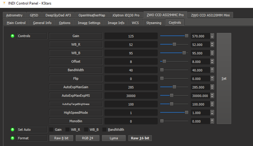Click the WB_R input field showing 52.000
253x146 pixels.
[201, 44]
